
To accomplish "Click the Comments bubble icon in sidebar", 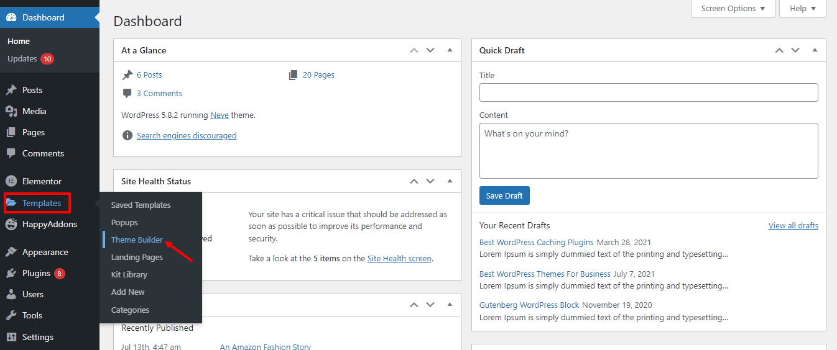I will point(11,154).
